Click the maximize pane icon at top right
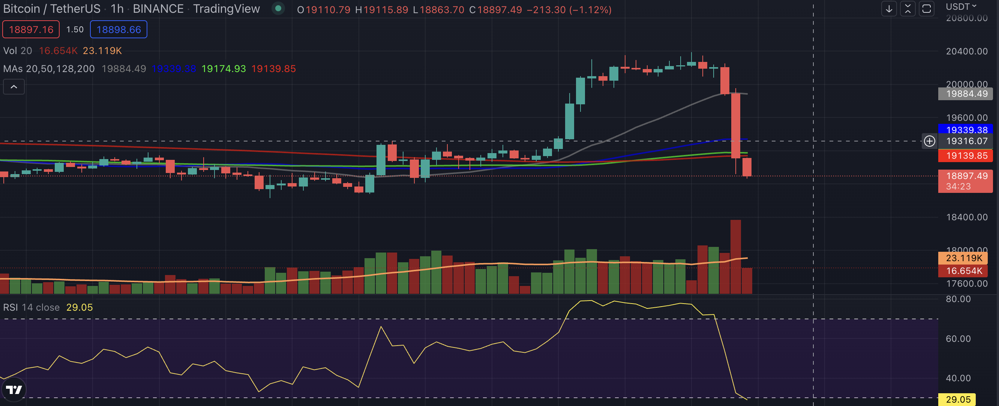Viewport: 999px width, 406px height. [927, 9]
